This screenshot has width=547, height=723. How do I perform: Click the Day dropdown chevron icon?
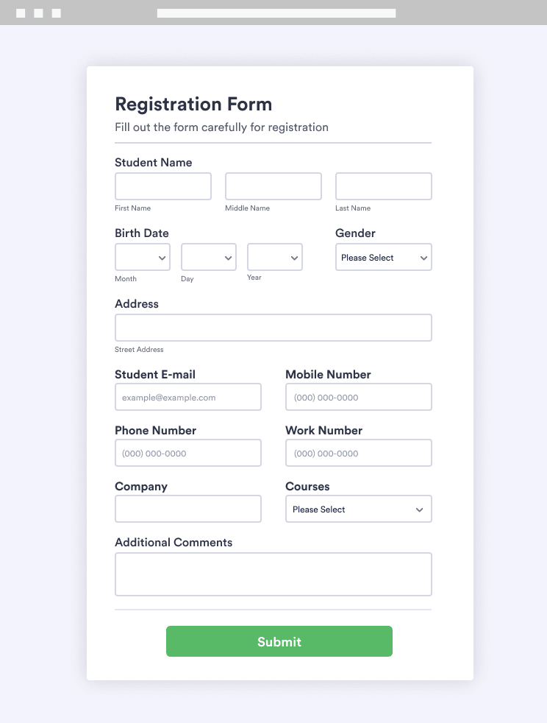tap(229, 257)
